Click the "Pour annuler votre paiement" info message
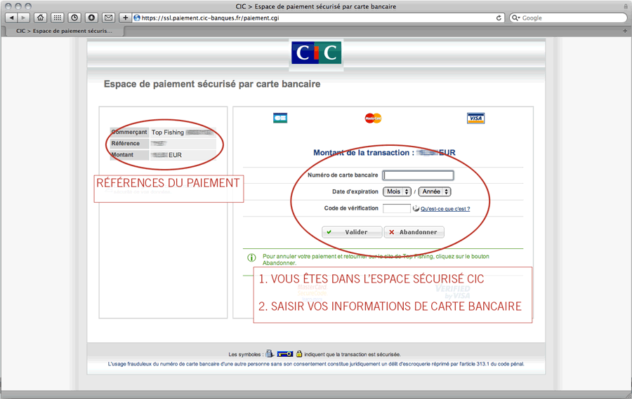Viewport: 632px width, 399px height. [x=376, y=259]
